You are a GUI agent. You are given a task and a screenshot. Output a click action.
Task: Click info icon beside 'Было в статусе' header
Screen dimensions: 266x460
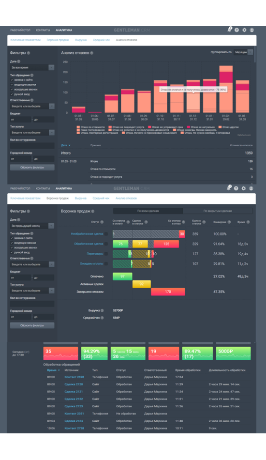point(204,222)
